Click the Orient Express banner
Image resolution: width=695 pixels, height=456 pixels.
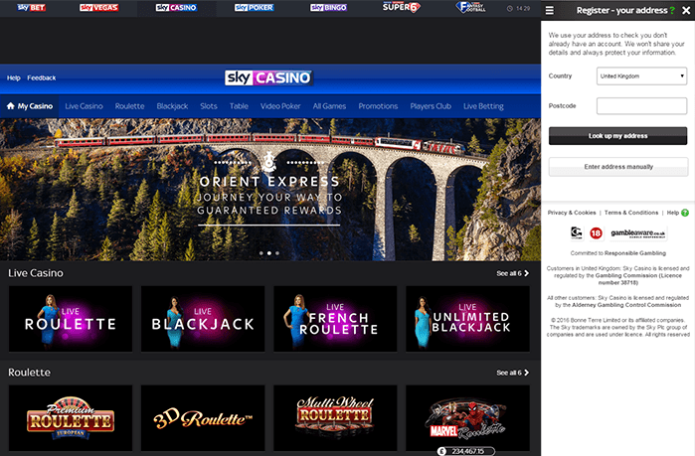tap(270, 190)
